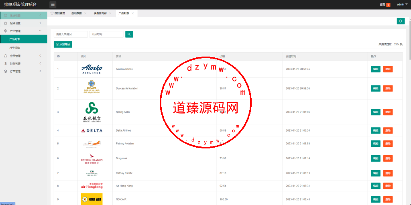Click the Cathay Pacific logo thumbnail
The image size is (411, 205).
(92, 173)
